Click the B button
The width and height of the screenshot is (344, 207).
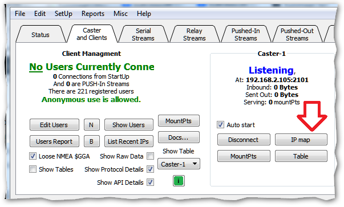(91, 141)
